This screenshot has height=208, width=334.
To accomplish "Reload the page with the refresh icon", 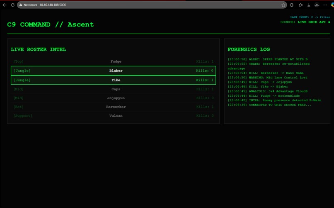I will (12, 5).
